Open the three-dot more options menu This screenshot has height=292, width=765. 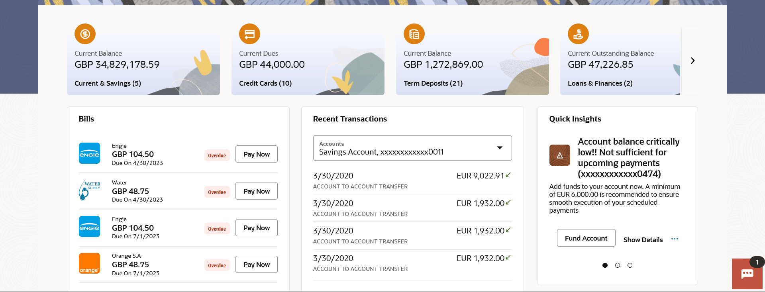coord(674,239)
